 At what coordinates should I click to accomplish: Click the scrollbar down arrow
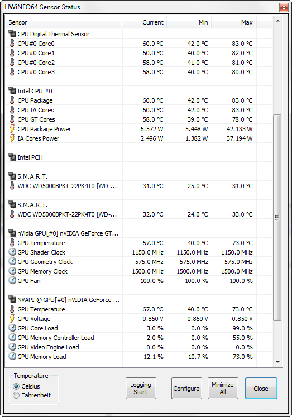point(277,362)
